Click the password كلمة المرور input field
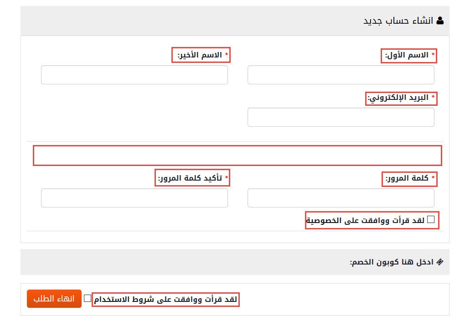The image size is (460, 332). tap(341, 197)
